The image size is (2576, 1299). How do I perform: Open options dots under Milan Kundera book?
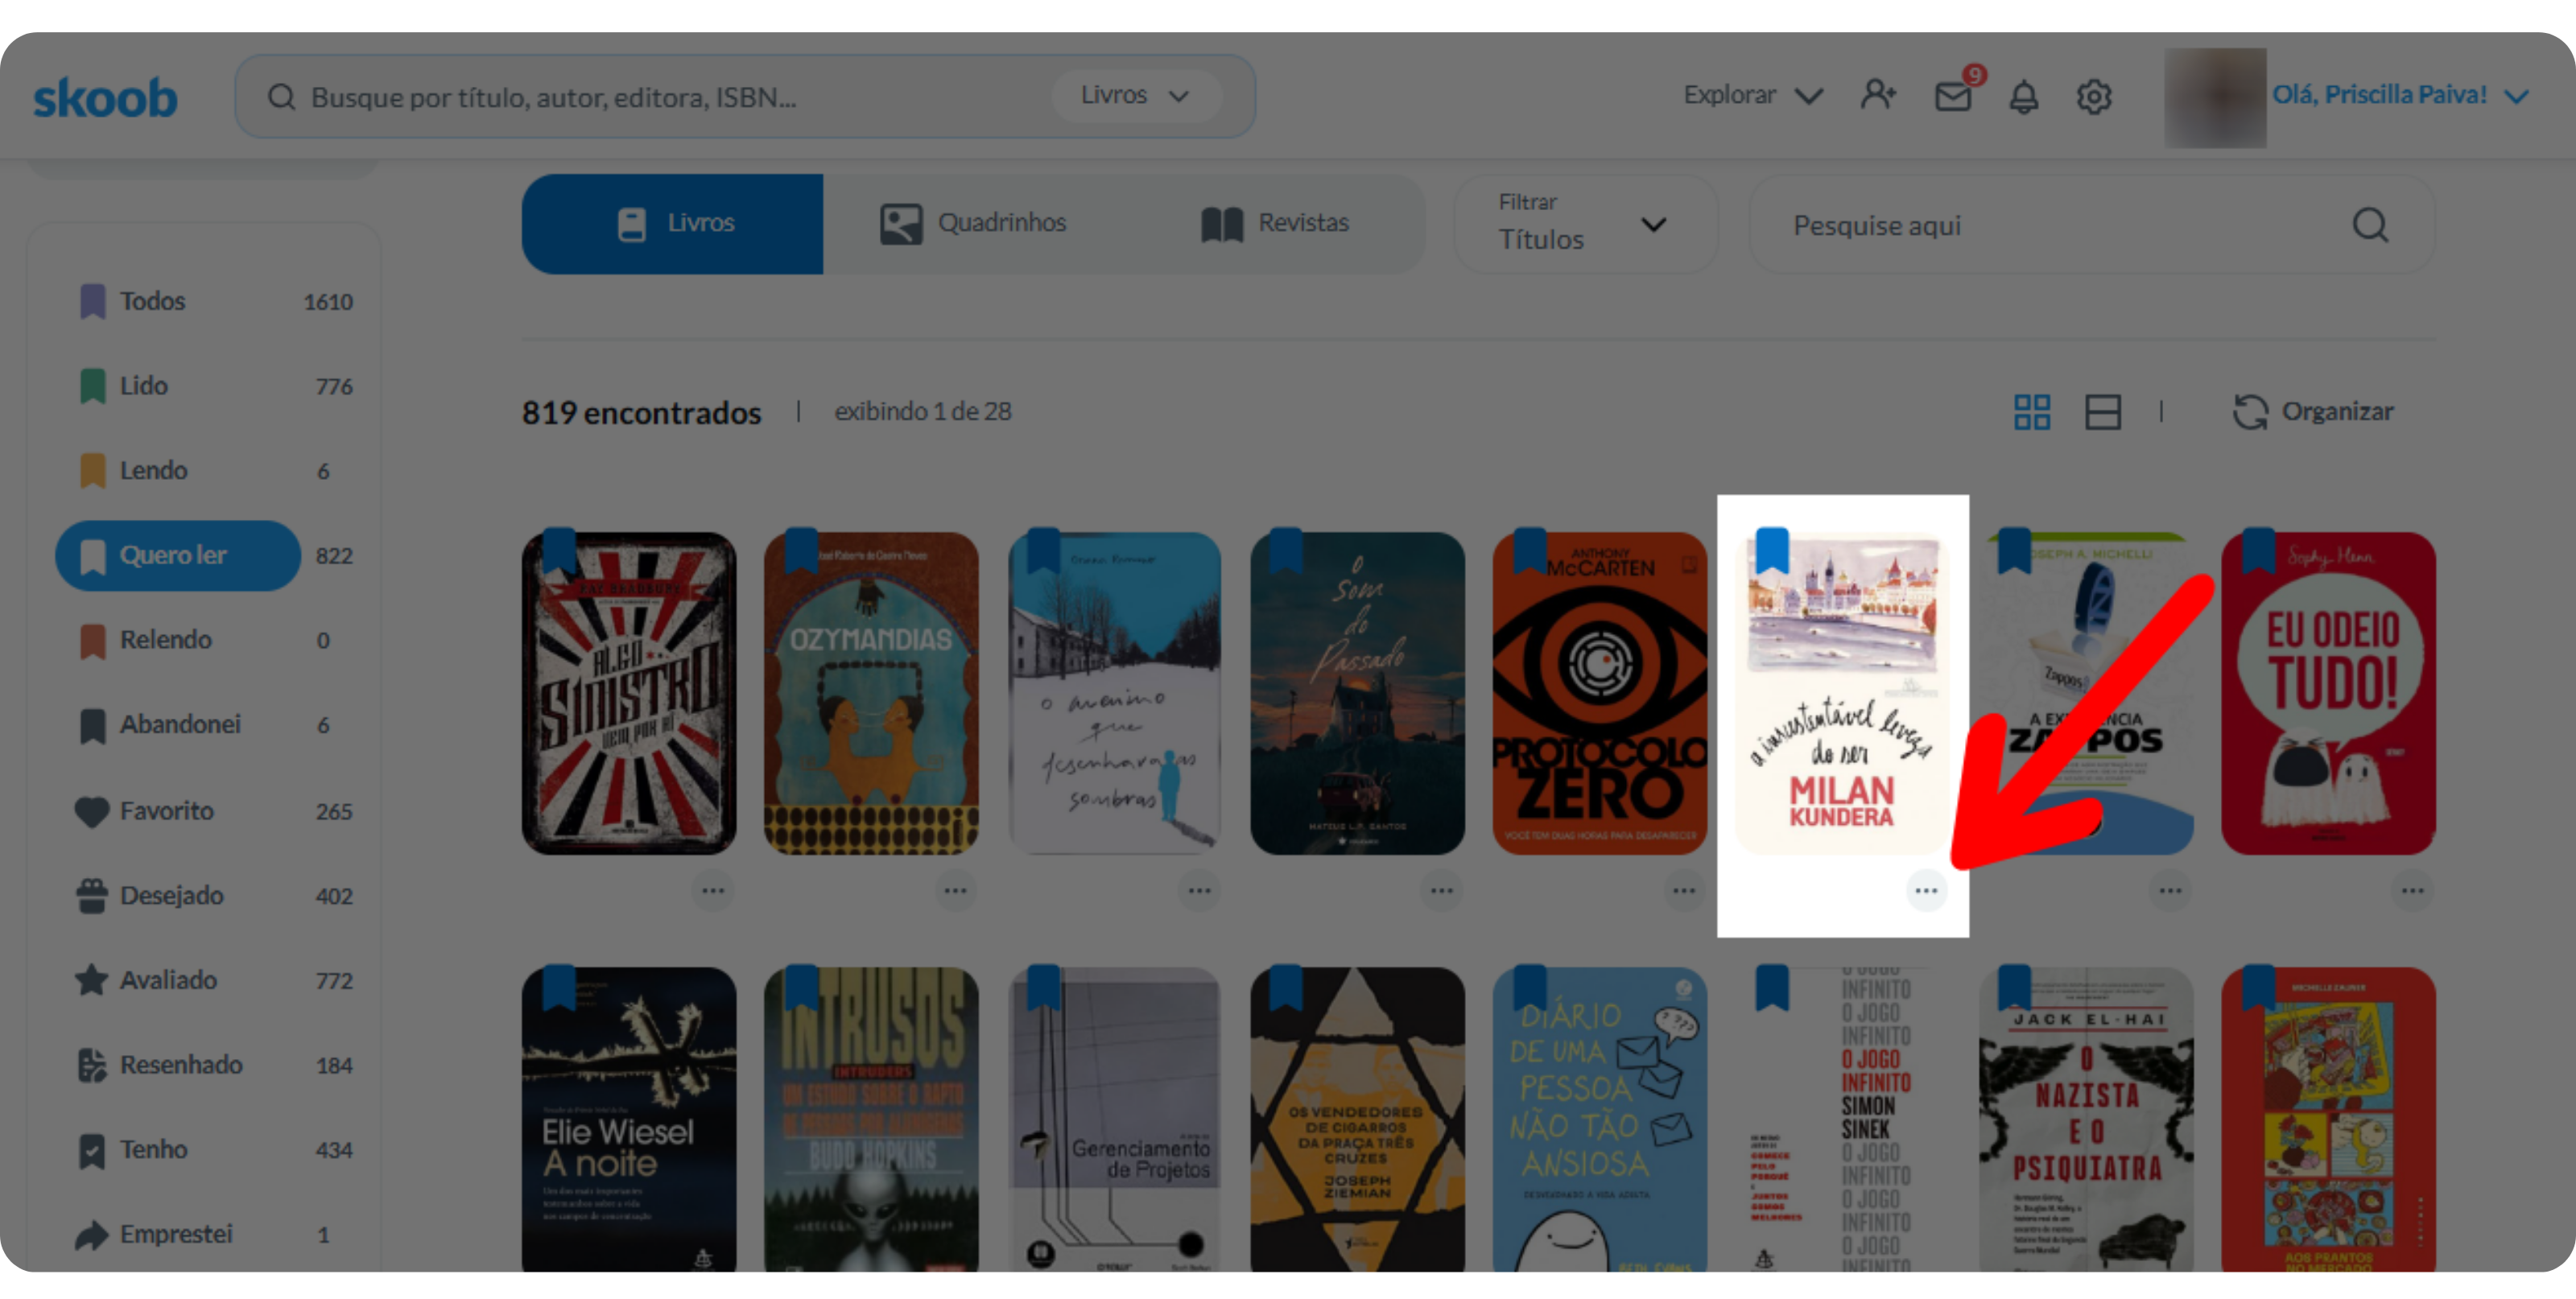pyautogui.click(x=1926, y=890)
